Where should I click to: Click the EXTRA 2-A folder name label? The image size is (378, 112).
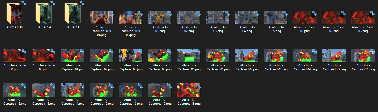[44, 27]
